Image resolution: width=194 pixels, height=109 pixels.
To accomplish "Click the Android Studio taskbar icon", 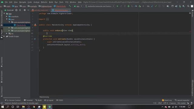I will click(50, 107).
